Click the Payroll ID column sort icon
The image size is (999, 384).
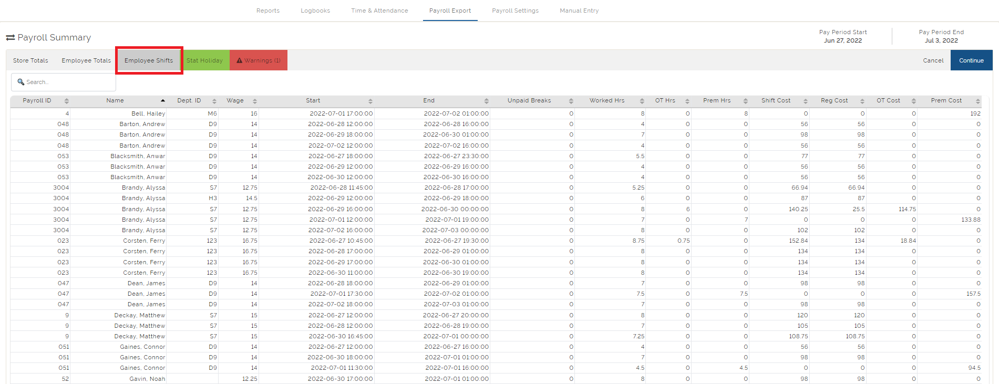[66, 101]
